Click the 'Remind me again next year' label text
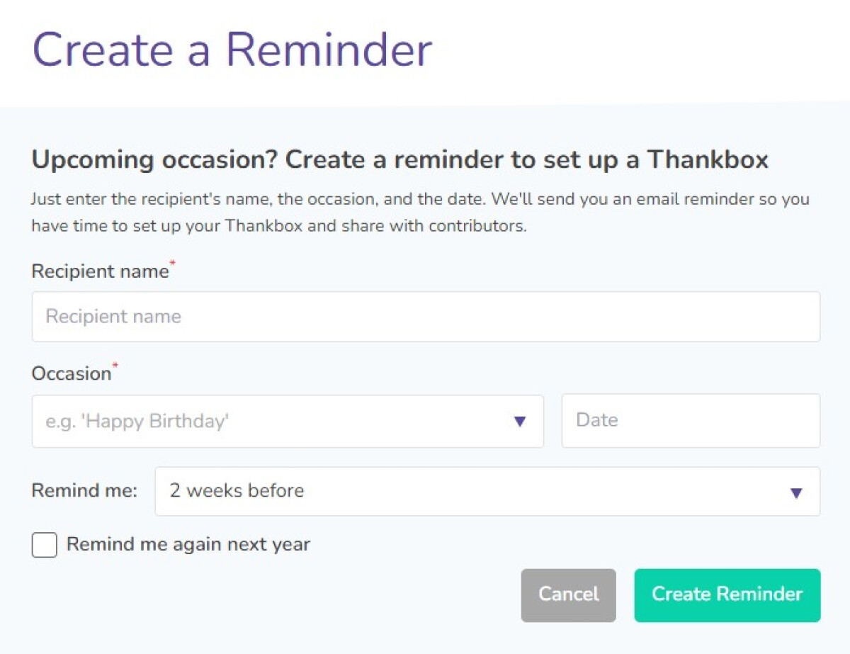Image resolution: width=850 pixels, height=654 pixels. [188, 544]
